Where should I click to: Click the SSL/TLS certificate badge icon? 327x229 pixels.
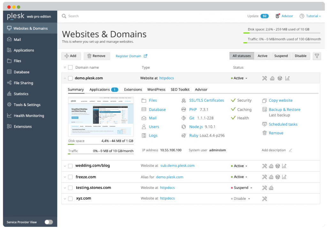click(x=184, y=101)
